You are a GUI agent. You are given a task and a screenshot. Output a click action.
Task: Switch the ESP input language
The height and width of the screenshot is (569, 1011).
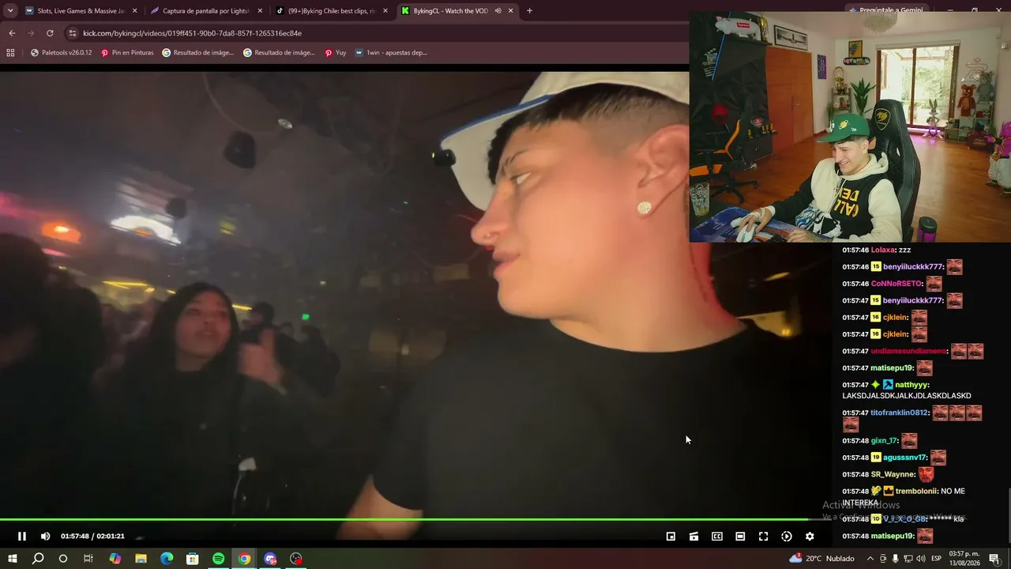[x=938, y=559]
